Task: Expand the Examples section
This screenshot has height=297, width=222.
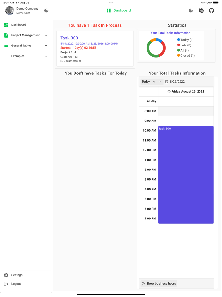Action: coord(46,56)
